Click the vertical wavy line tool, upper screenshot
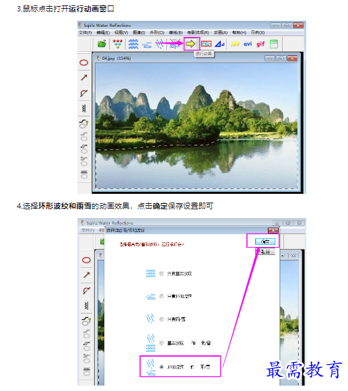Viewport: 348px width, 391px height. (84, 108)
